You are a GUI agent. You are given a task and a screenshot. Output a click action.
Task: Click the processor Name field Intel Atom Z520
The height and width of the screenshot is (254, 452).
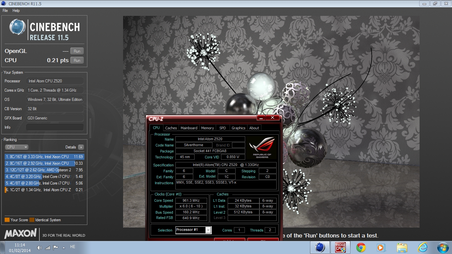(x=210, y=139)
